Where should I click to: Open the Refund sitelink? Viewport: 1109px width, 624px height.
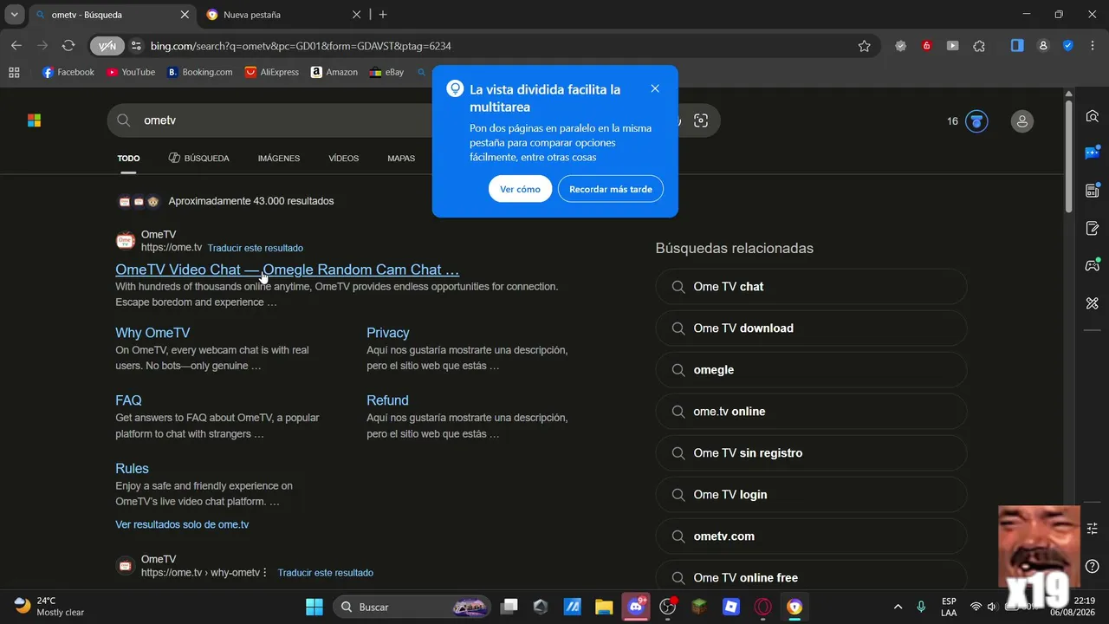coord(387,400)
